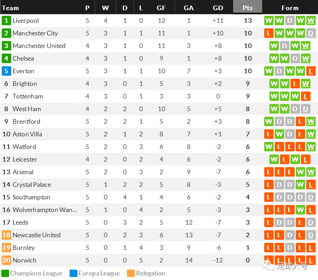Click the Form column header

click(290, 8)
